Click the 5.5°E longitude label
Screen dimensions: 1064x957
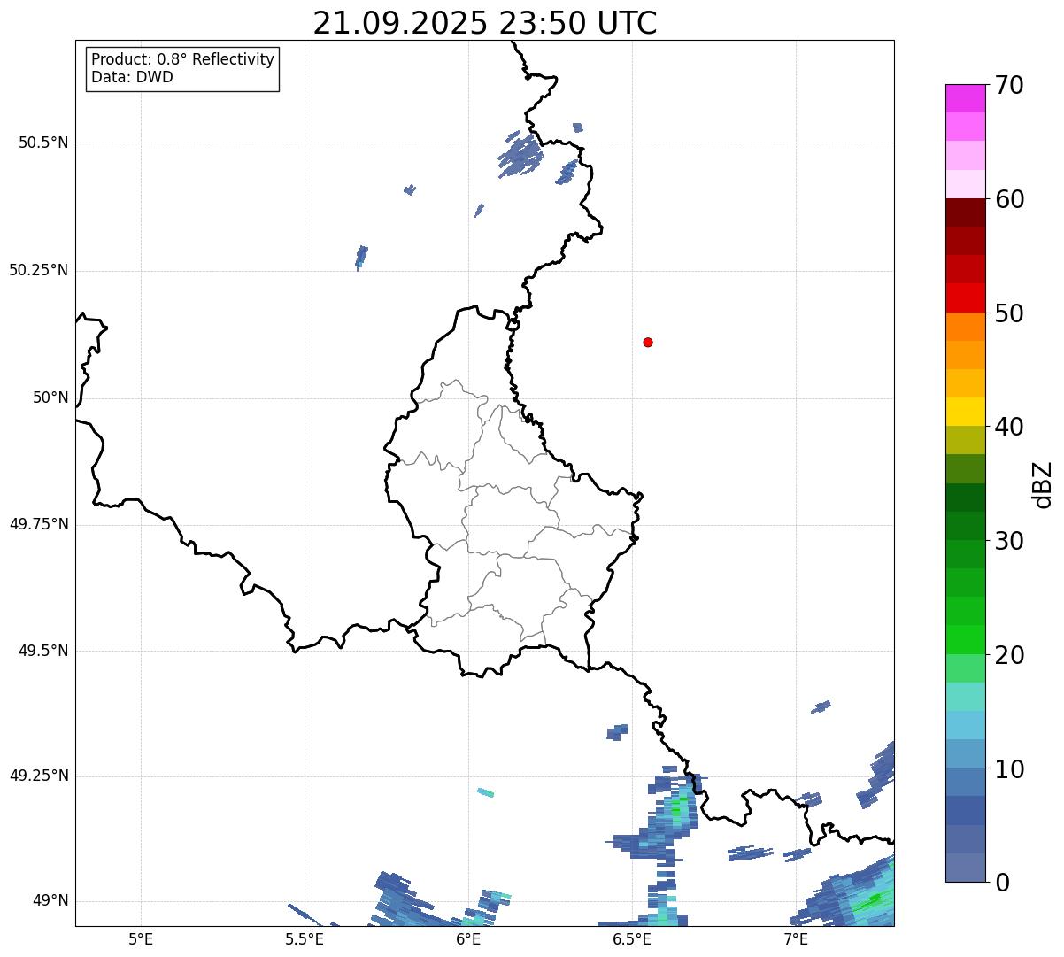tap(305, 939)
